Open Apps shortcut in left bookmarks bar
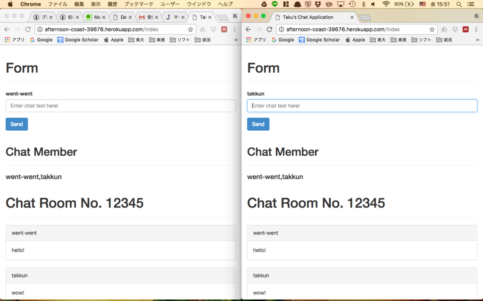The image size is (483, 301). [15, 40]
